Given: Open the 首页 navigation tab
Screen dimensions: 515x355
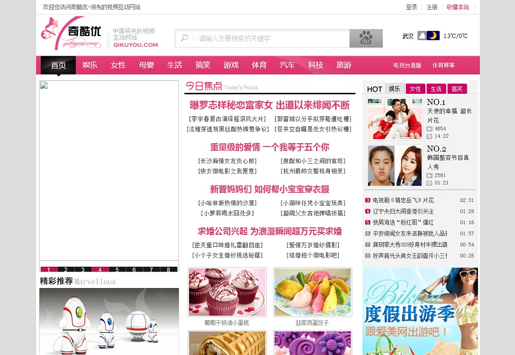Looking at the screenshot, I should [x=59, y=65].
